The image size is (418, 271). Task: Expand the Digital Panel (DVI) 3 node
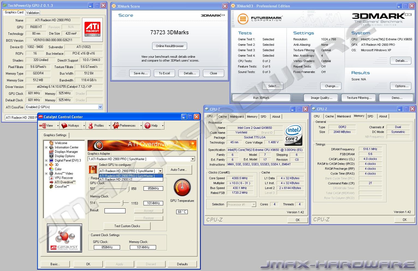coord(46,160)
